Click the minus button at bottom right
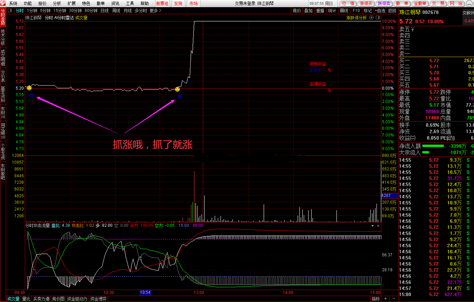474x302 pixels. [x=394, y=299]
